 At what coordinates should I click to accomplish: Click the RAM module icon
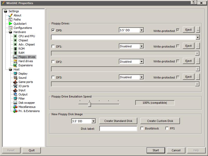point(15,53)
